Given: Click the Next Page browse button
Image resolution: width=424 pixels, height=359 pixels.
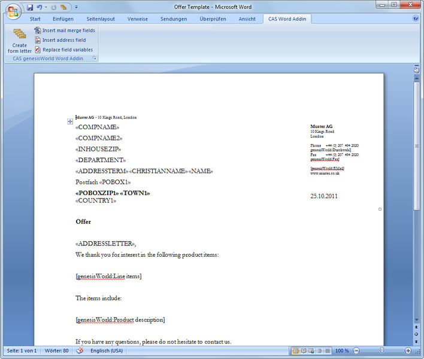Looking at the screenshot, I should (x=416, y=342).
